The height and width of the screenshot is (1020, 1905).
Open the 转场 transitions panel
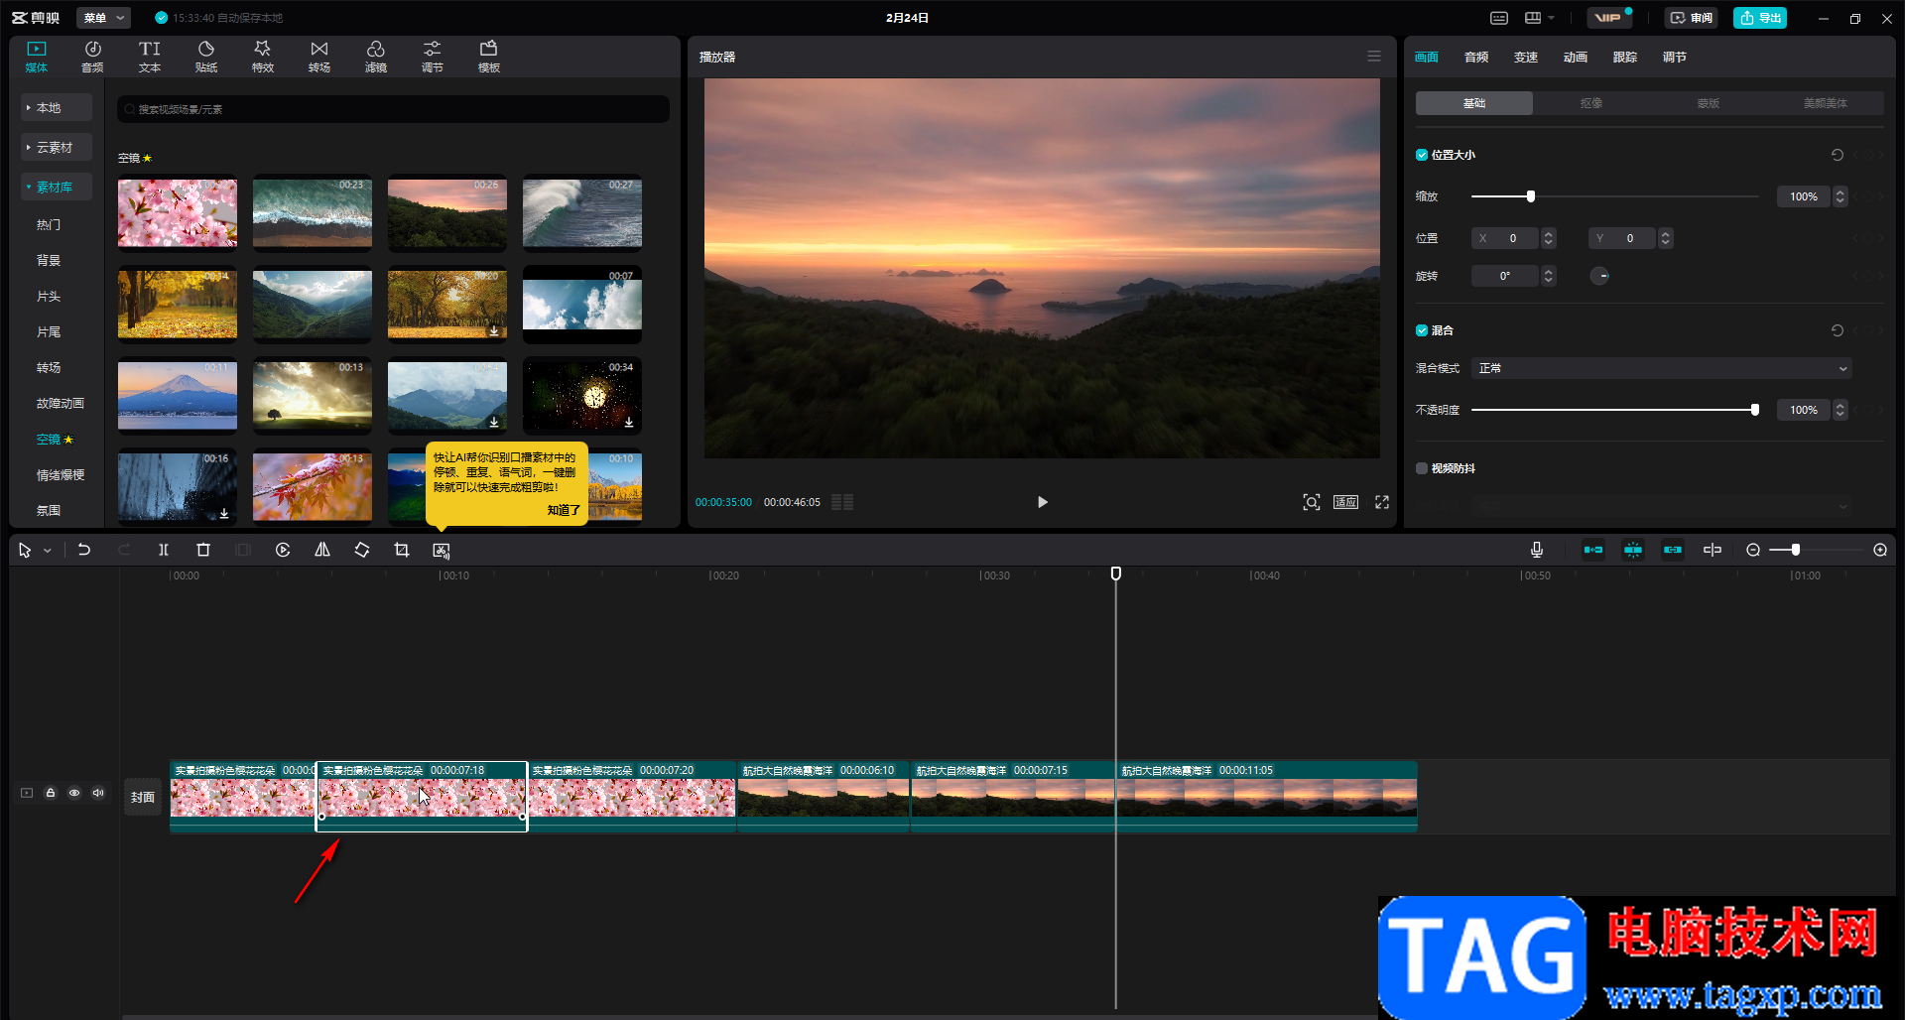(x=318, y=57)
